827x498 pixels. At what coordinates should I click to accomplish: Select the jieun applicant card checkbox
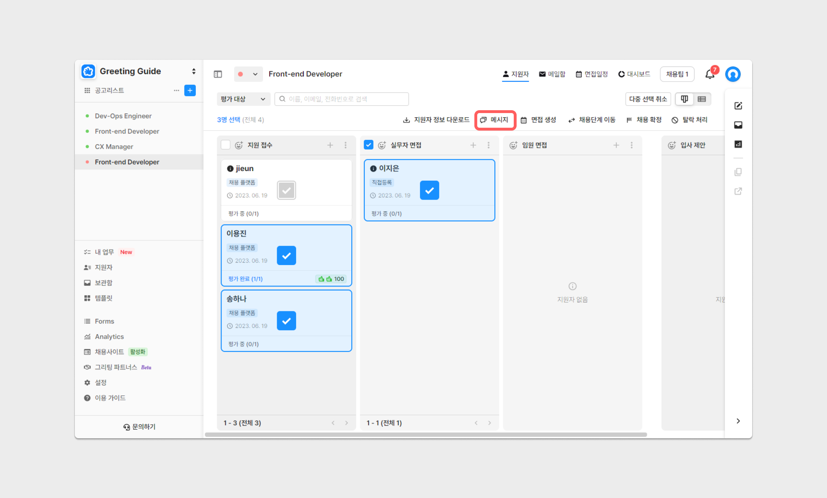(x=286, y=190)
